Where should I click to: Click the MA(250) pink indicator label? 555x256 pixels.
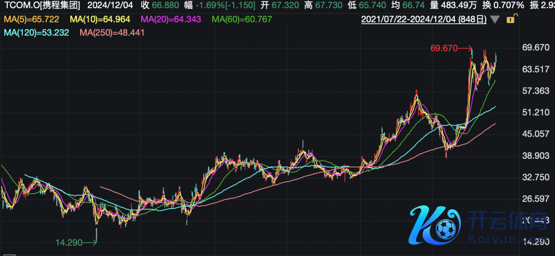click(x=112, y=32)
